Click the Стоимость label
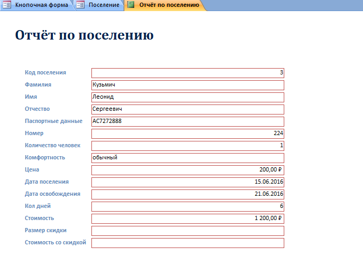 point(39,218)
